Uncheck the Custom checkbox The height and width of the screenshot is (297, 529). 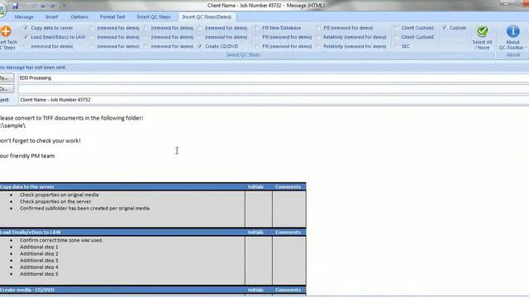point(445,27)
